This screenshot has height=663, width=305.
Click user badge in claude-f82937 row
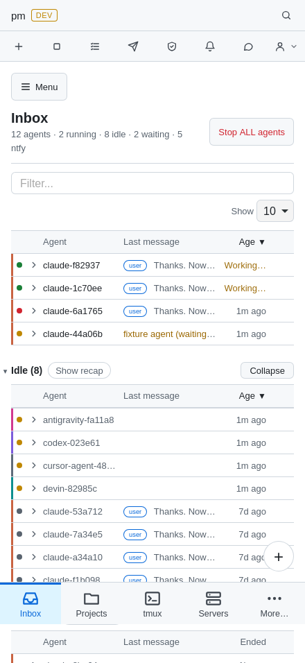135,266
